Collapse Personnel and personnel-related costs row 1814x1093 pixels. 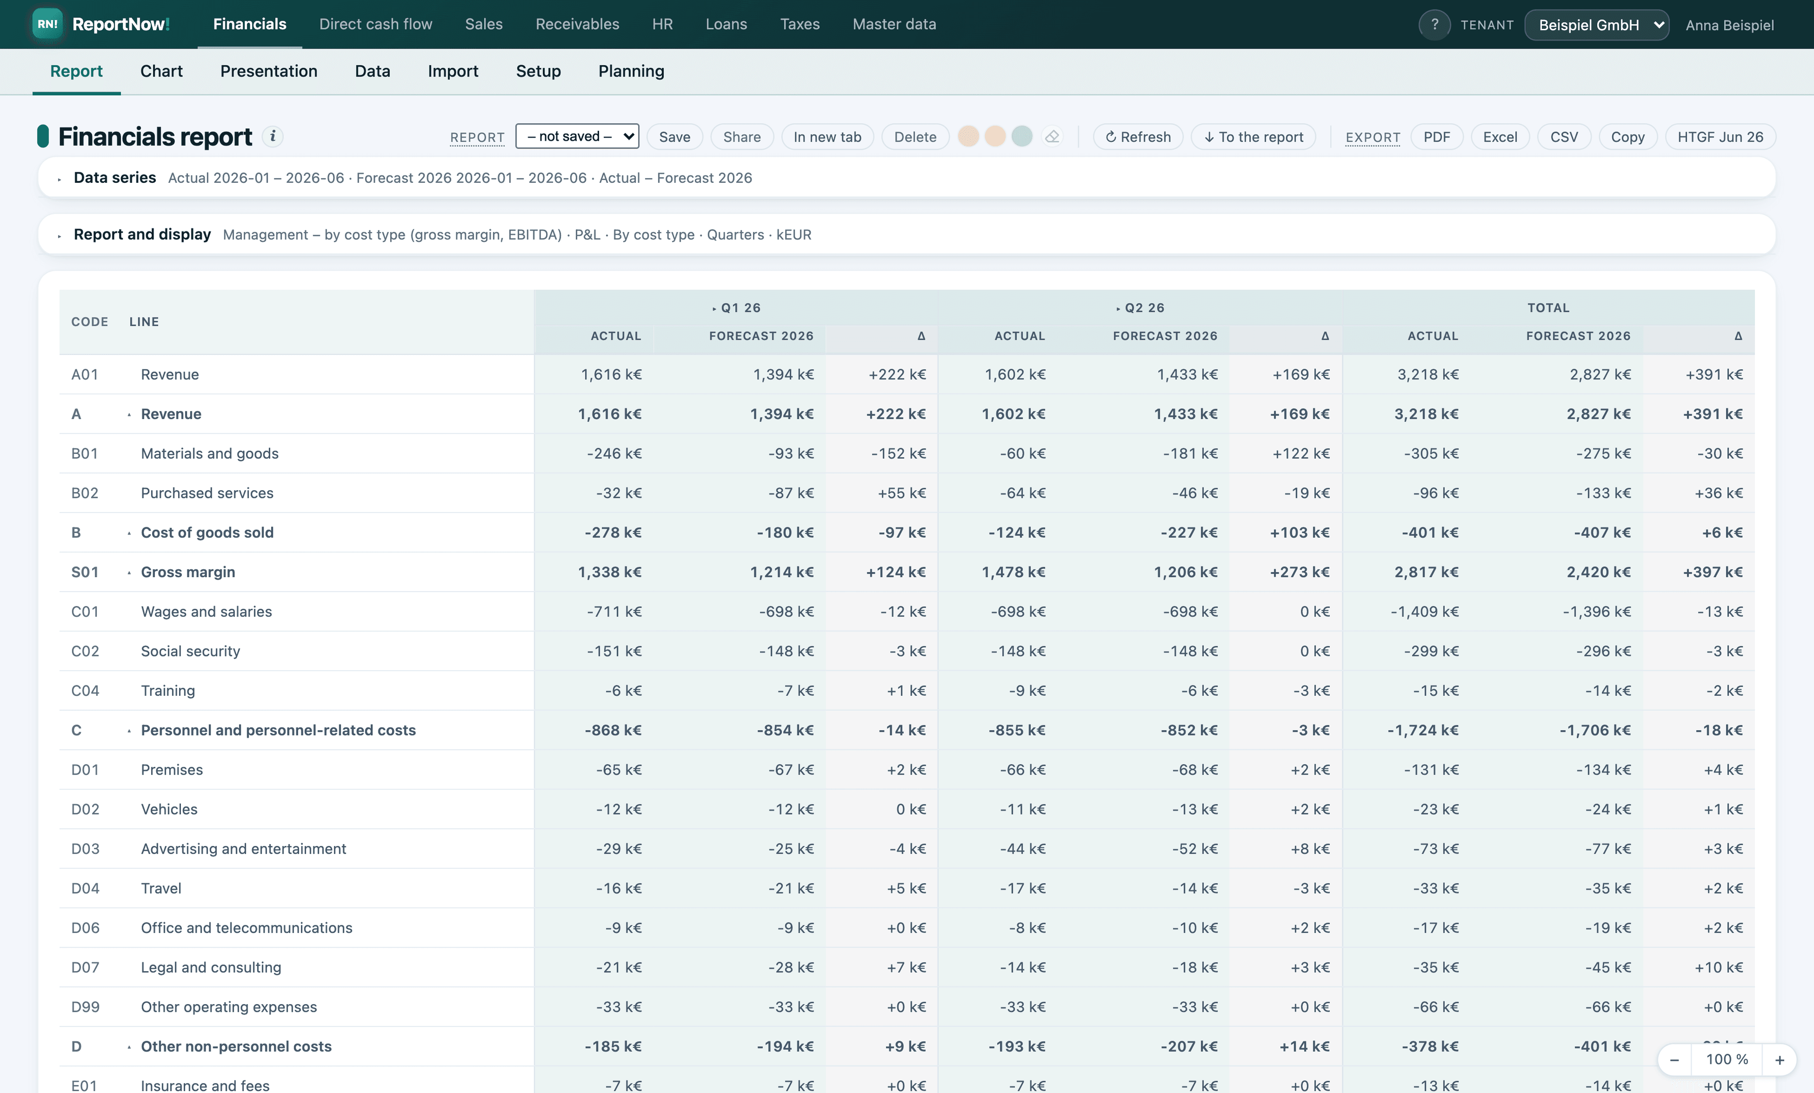(129, 731)
